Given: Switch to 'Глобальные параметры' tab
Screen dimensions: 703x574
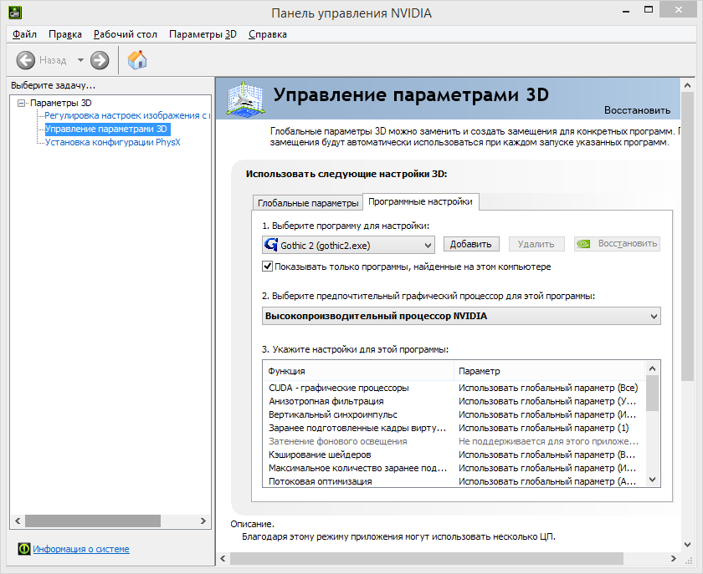Looking at the screenshot, I should click(308, 203).
